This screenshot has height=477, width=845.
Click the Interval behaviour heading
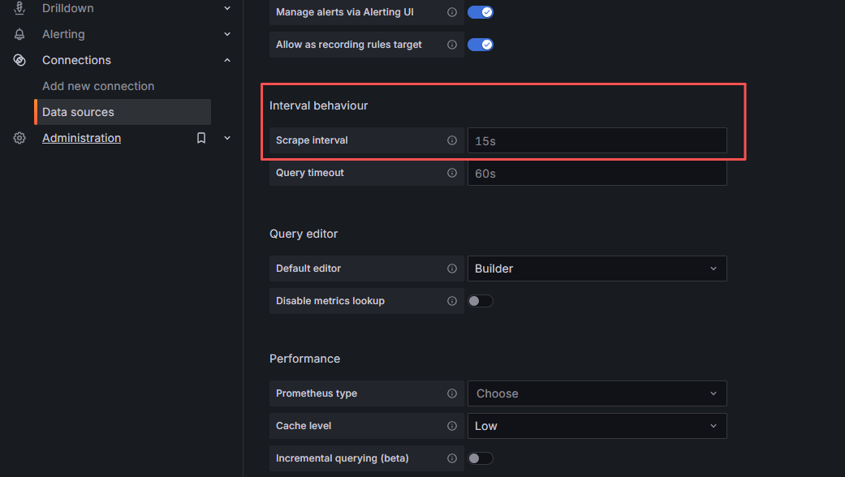tap(318, 106)
